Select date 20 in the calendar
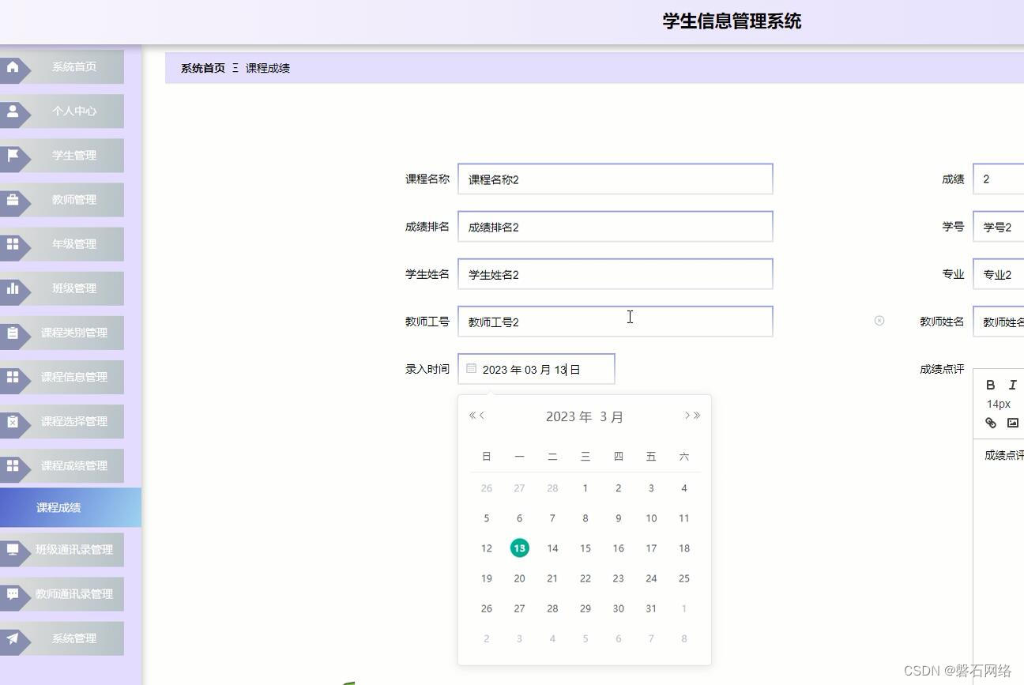This screenshot has width=1024, height=685. point(519,578)
